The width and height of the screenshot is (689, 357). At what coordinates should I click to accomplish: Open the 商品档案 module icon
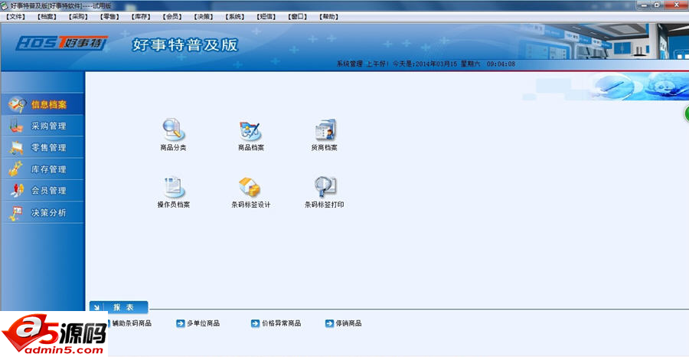click(x=250, y=131)
